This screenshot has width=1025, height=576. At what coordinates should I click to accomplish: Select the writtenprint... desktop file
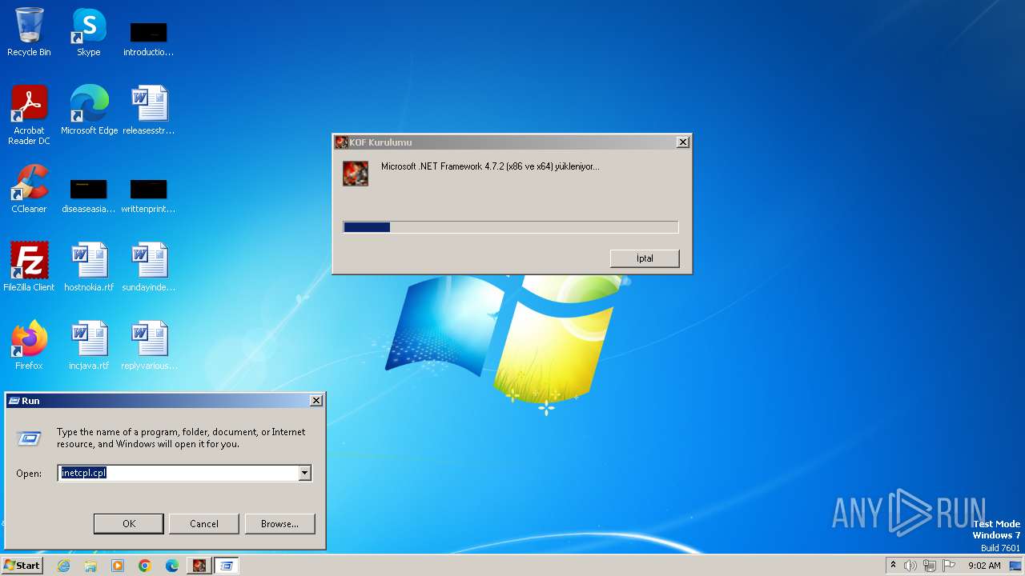click(x=148, y=195)
